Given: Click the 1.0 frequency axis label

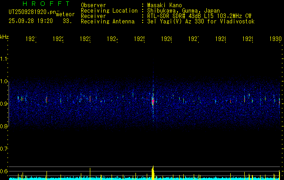Looking at the screenshot, I should click(4, 81).
